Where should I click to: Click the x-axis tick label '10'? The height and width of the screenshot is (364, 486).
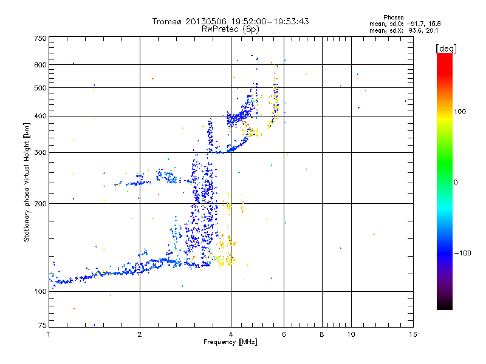351,334
